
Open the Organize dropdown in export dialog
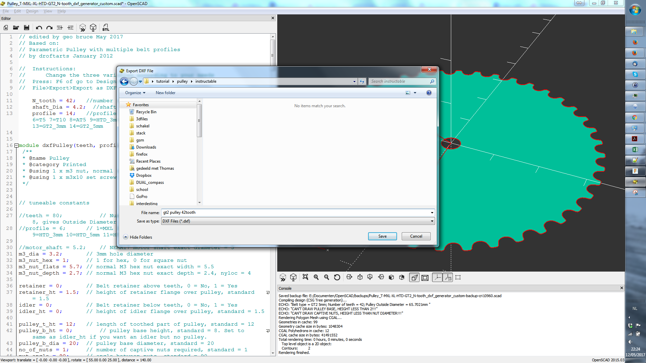coord(135,93)
